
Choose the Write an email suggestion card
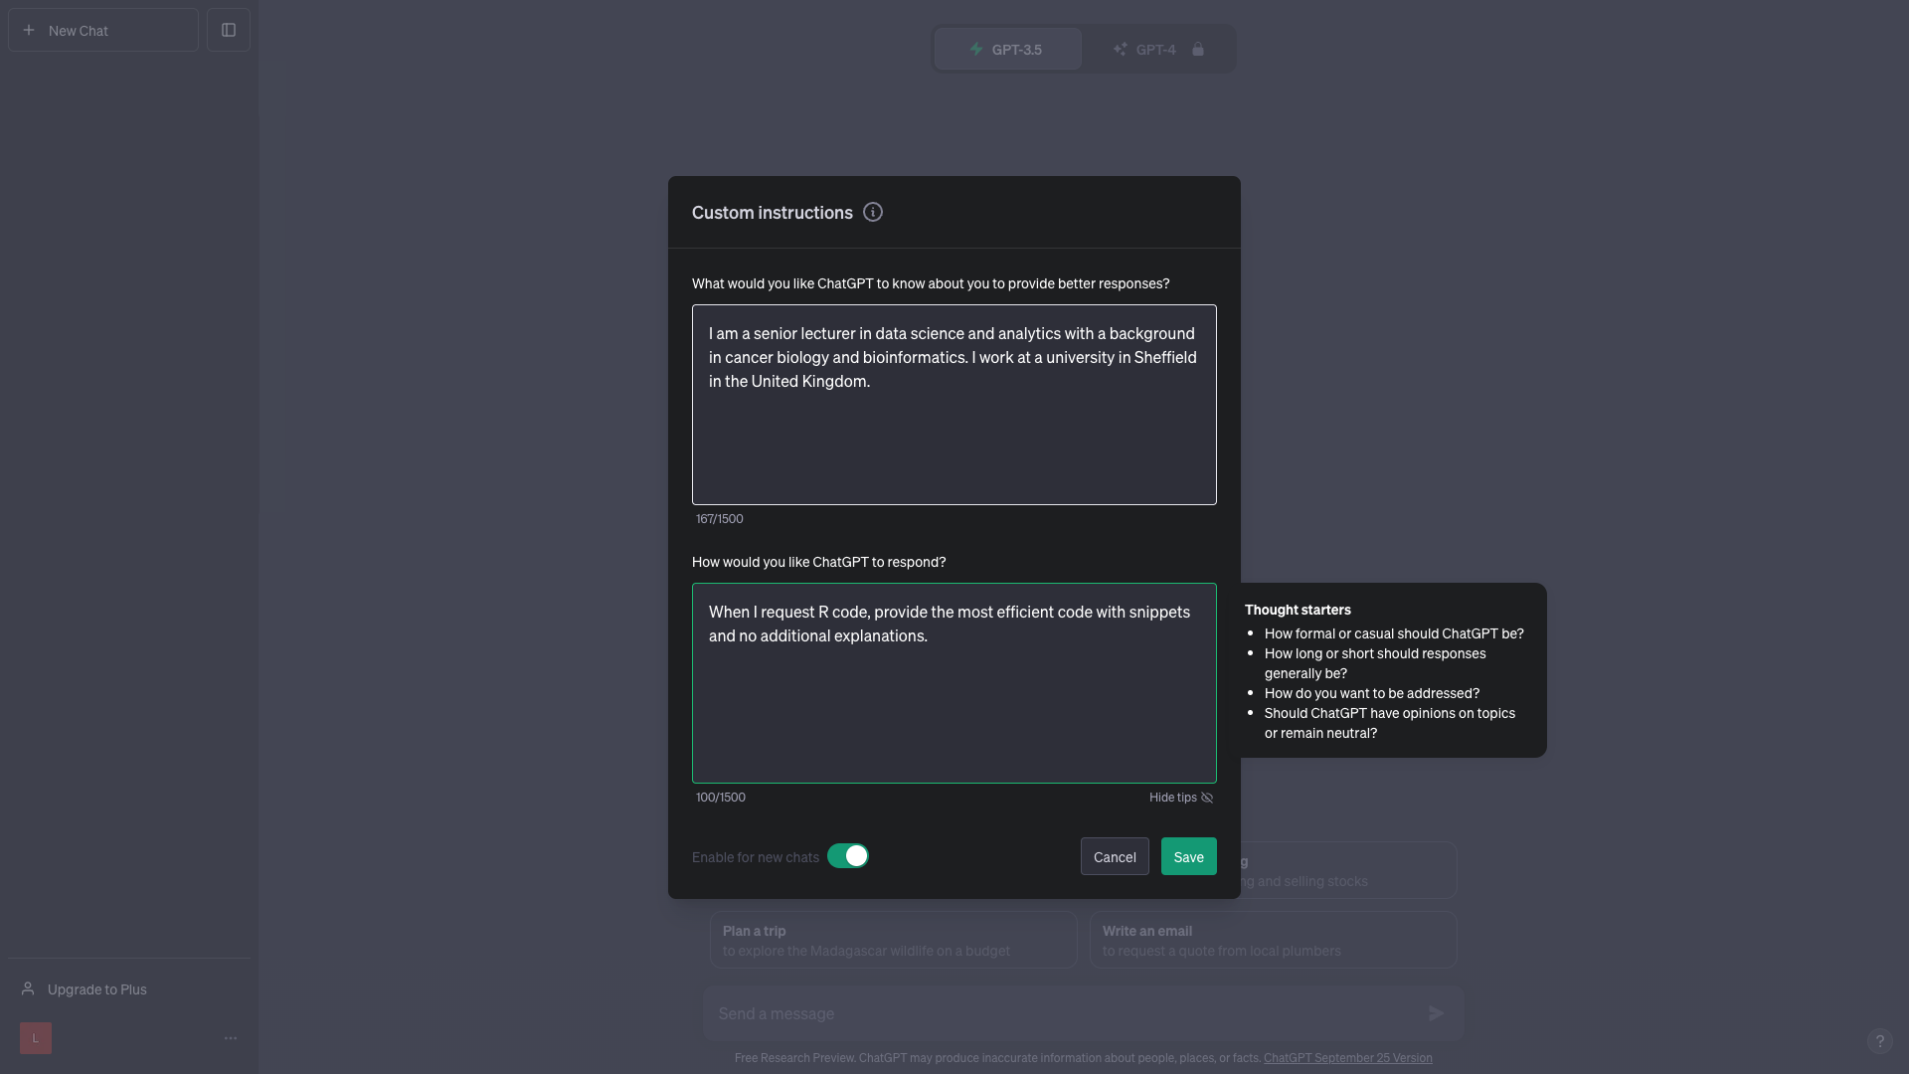click(1274, 940)
